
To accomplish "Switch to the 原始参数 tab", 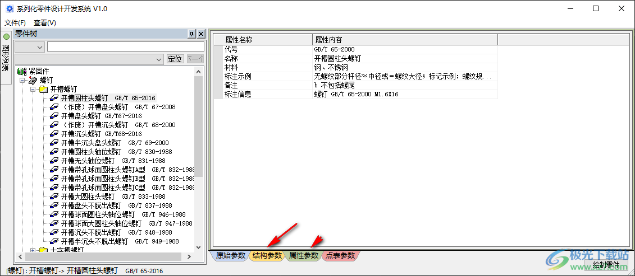I will (x=230, y=255).
